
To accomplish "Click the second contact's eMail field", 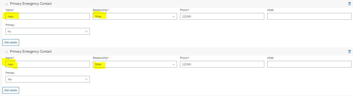I will tap(309, 64).
